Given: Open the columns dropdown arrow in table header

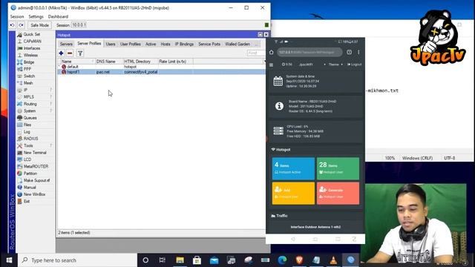Looking at the screenshot, I should tap(264, 62).
